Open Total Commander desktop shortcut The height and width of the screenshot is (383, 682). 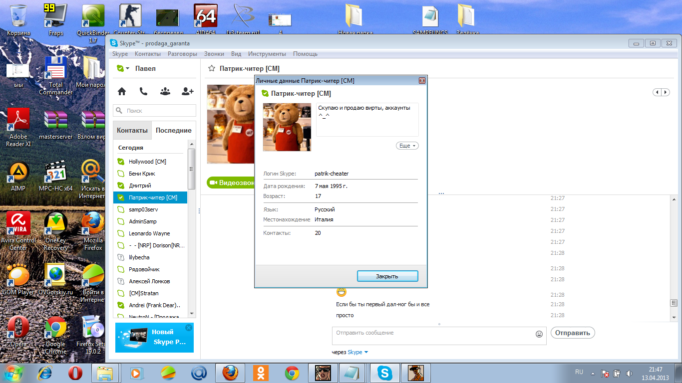[x=56, y=75]
